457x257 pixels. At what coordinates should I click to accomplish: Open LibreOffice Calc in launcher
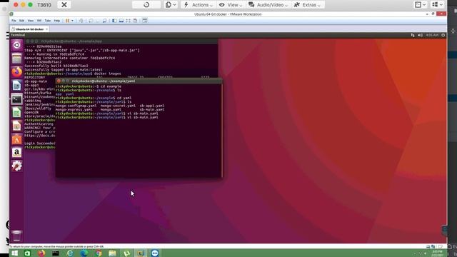(x=17, y=113)
